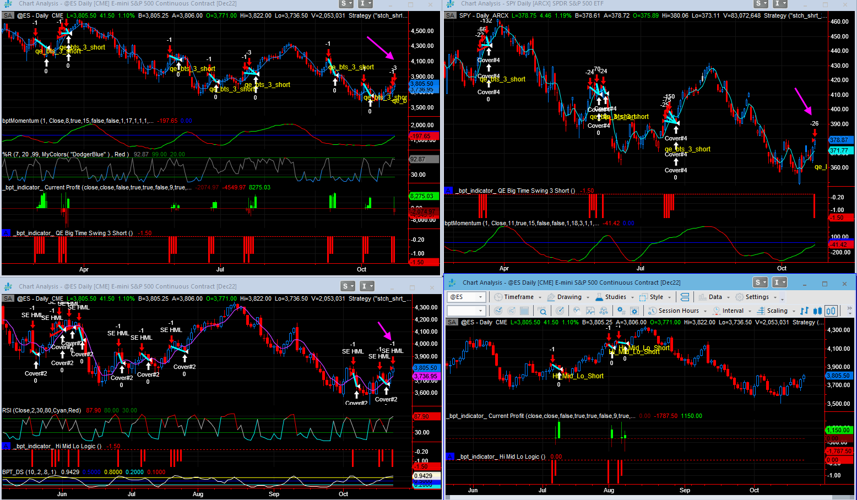The width and height of the screenshot is (857, 500).
Task: Click the circular target-arrow icon after magnifier
Action: (560, 311)
